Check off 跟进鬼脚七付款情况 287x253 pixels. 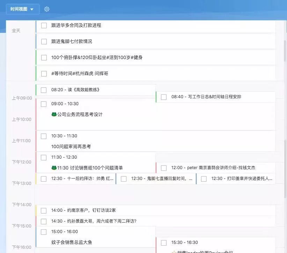[x=44, y=41]
